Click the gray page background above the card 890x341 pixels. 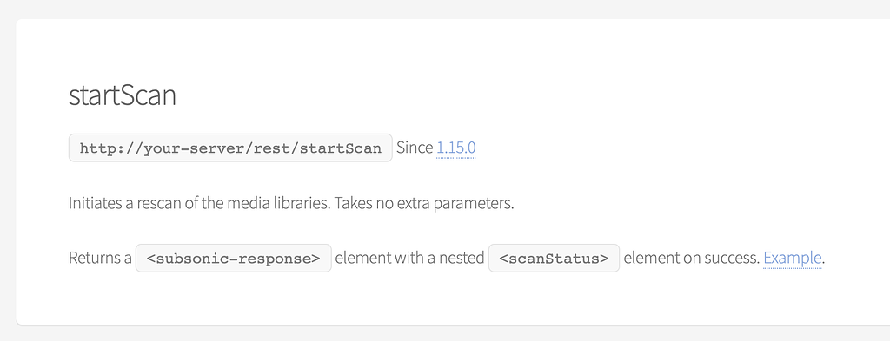tap(445, 9)
